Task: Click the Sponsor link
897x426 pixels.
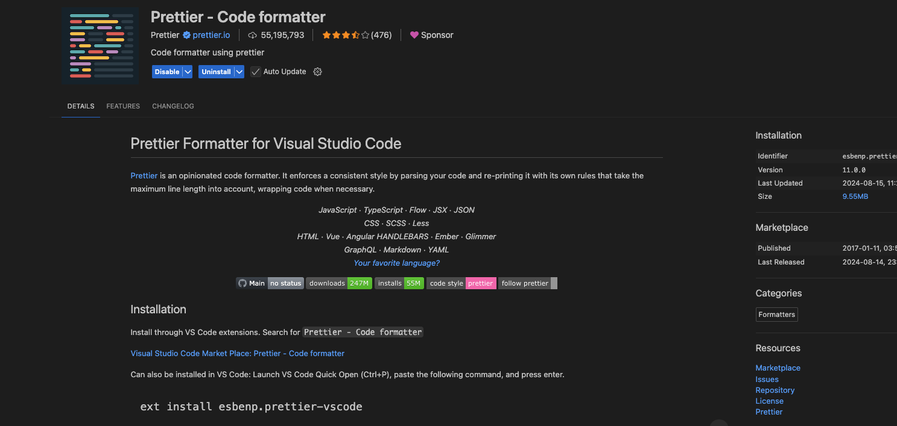Action: coord(437,35)
